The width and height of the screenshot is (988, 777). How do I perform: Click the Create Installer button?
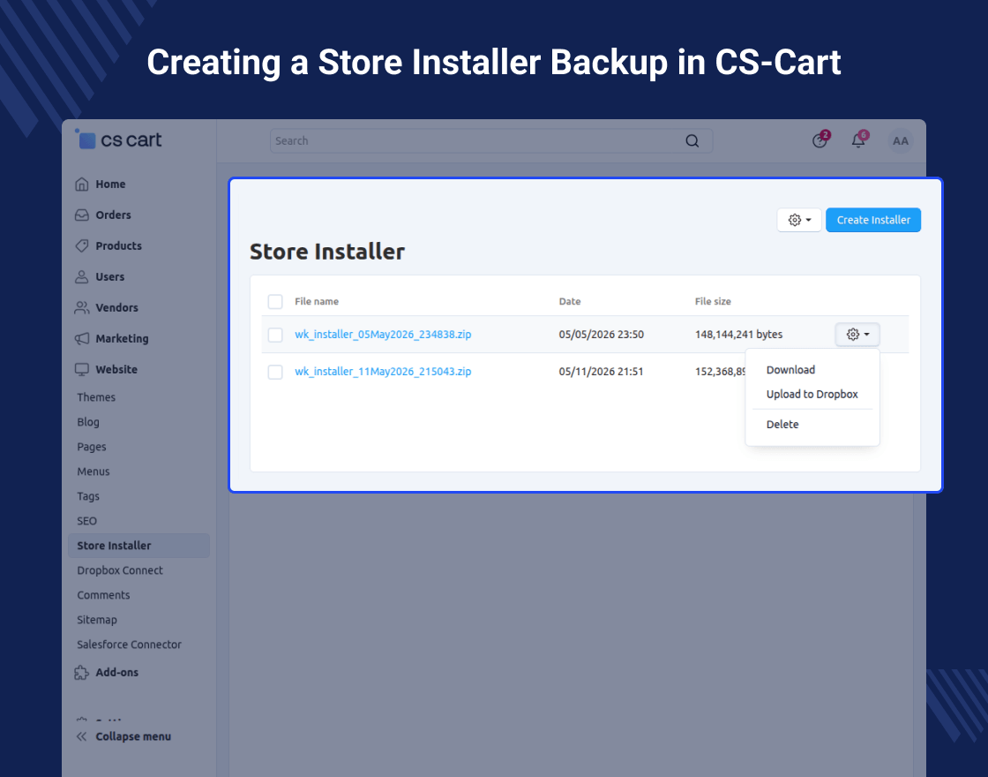873,220
